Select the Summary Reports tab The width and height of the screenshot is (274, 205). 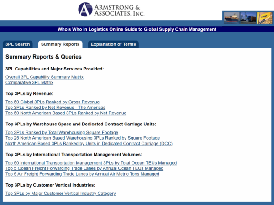point(60,44)
